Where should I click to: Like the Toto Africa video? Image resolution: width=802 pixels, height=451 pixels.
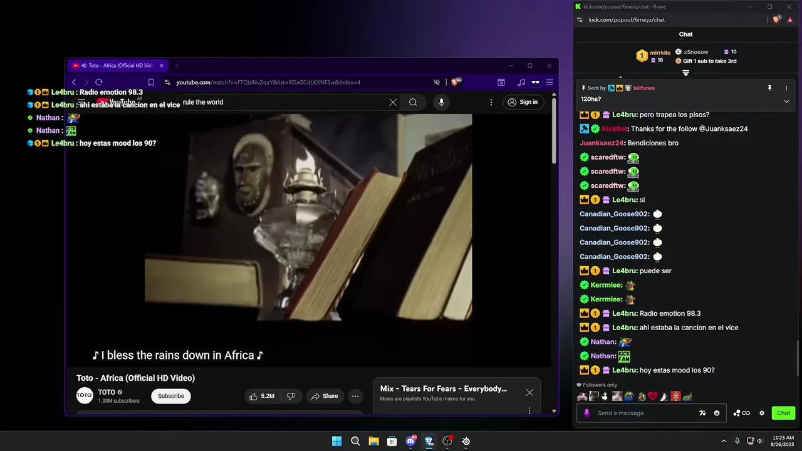point(263,396)
